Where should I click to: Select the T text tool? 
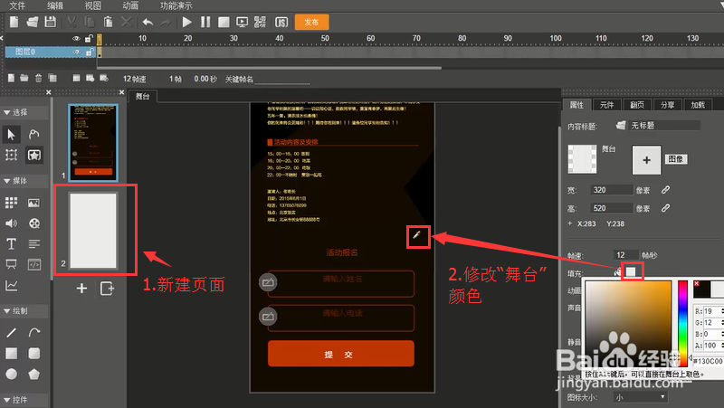pyautogui.click(x=11, y=243)
